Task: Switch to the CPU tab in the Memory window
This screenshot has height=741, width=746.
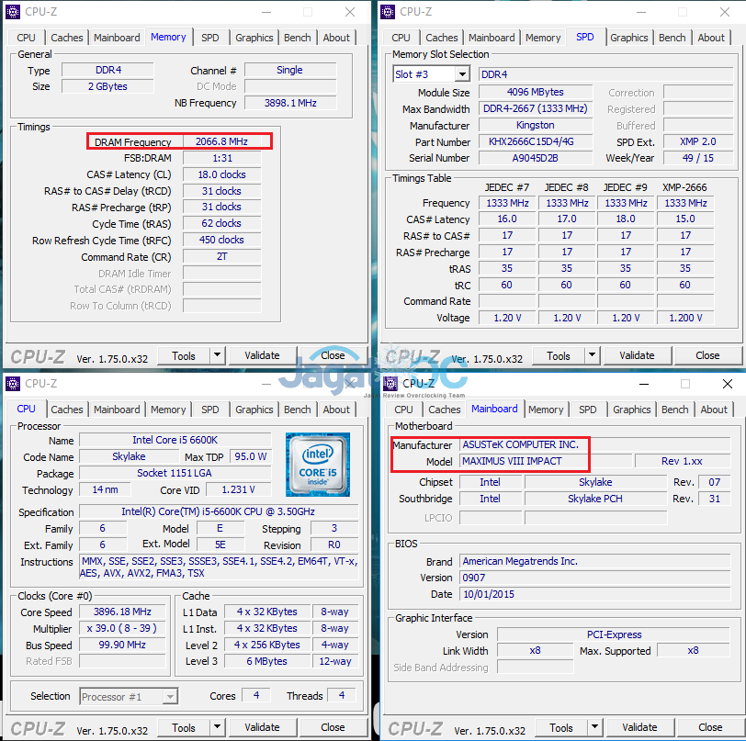Action: tap(26, 38)
